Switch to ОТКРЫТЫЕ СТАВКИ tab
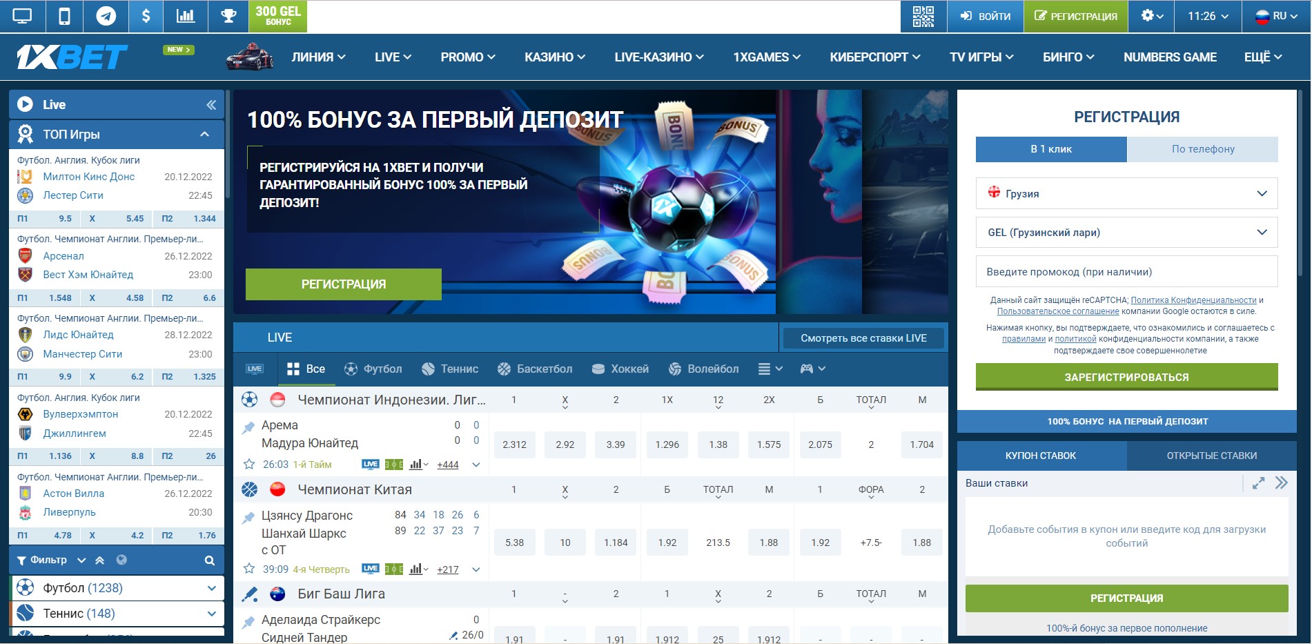 click(x=1212, y=456)
